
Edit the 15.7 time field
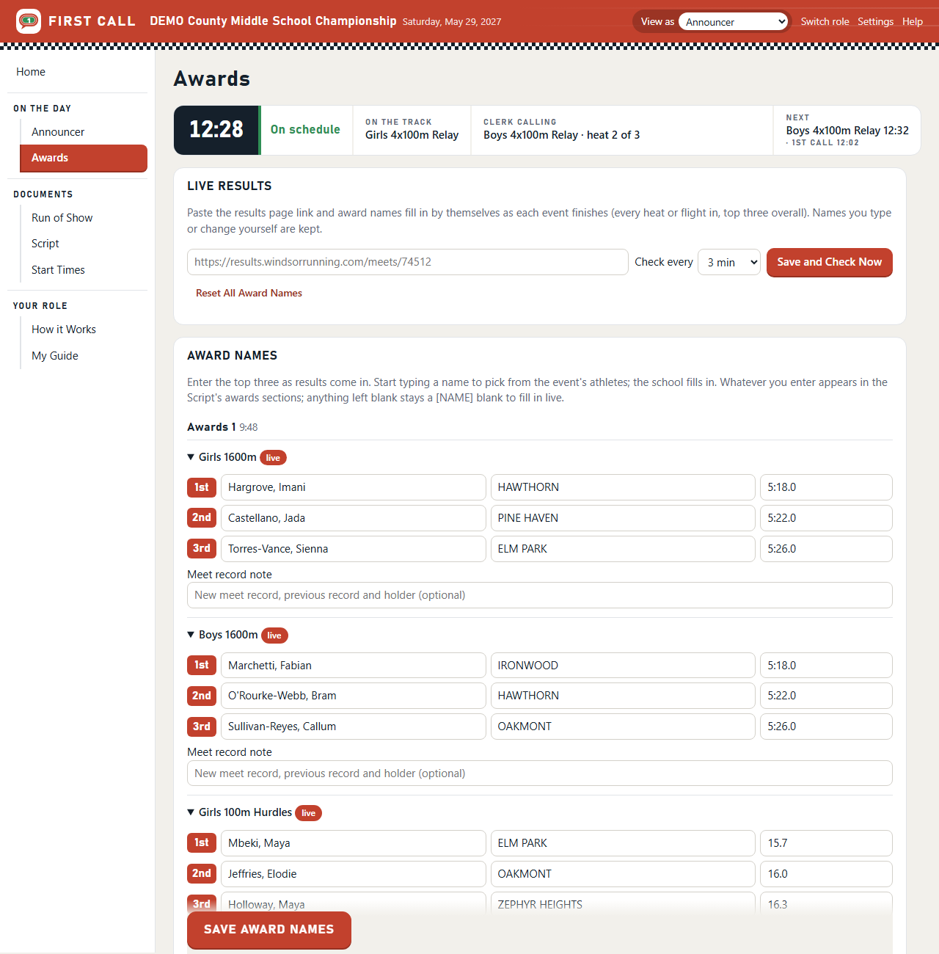tap(826, 843)
